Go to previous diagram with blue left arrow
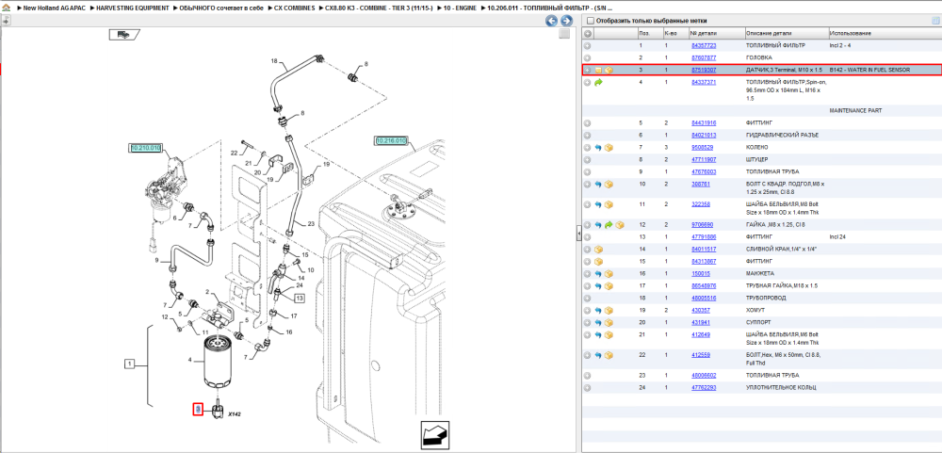Viewport: 942px width, 453px height. [551, 21]
